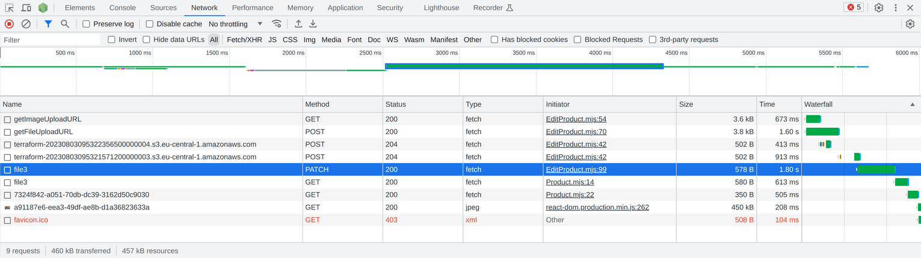Screen dimensions: 921x258
Task: Check the Invert filter checkbox
Action: click(x=111, y=40)
